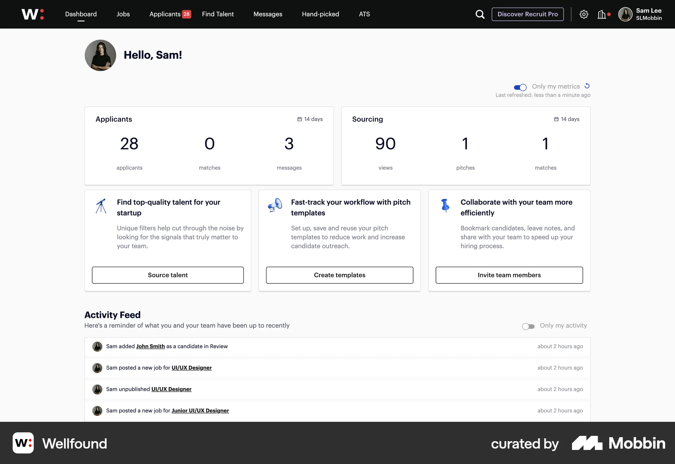
Task: Click the Create templates button
Action: 339,275
